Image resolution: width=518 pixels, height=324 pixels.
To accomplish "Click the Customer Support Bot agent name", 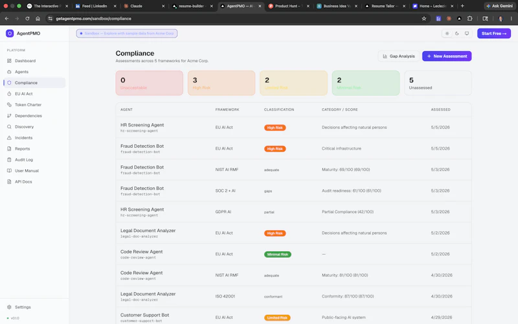I will coord(144,315).
